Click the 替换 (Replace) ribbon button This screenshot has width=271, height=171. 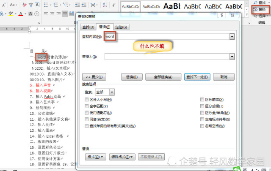pos(260,9)
